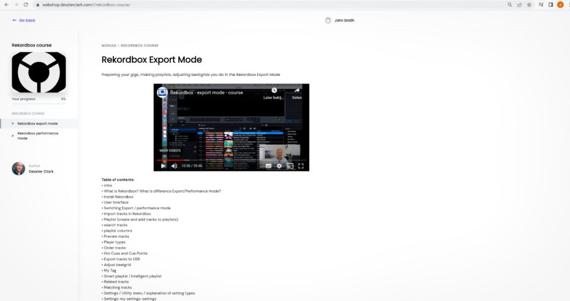Click the padlock site info icon
Image resolution: width=570 pixels, height=301 pixels.
pyautogui.click(x=37, y=5)
